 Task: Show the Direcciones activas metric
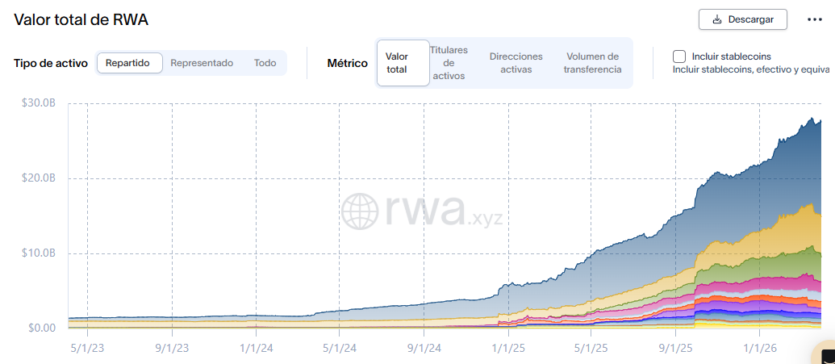[x=516, y=63]
